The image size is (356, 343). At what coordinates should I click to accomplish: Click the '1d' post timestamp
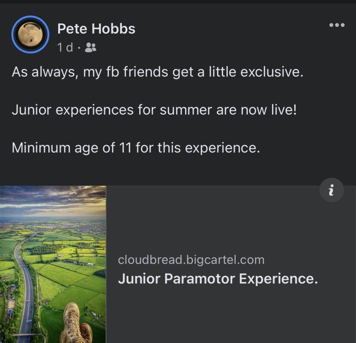point(65,47)
